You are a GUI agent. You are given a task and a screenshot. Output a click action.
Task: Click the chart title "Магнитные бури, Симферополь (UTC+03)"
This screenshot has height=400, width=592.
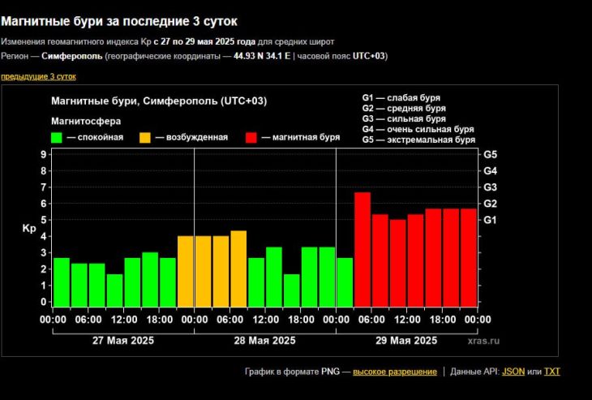coord(159,101)
